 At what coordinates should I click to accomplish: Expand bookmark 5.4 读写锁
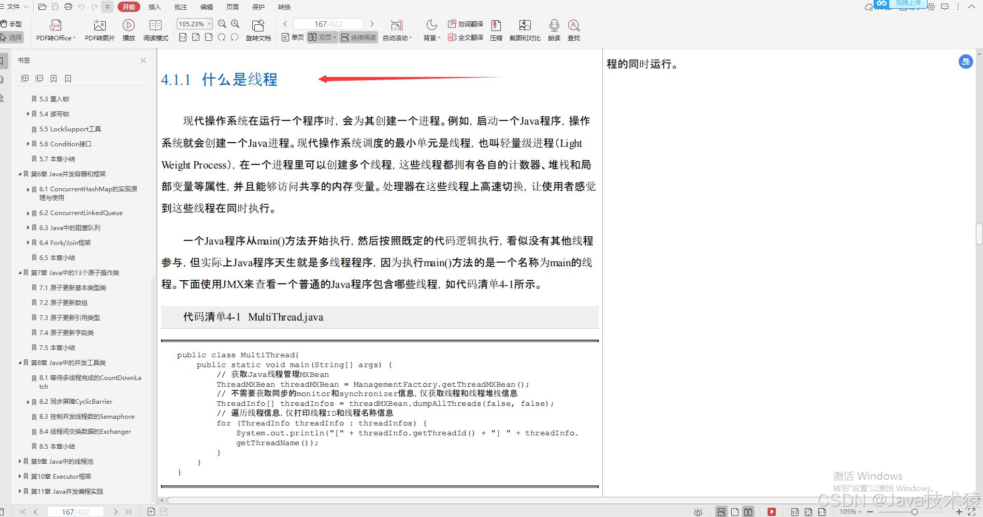pos(28,114)
